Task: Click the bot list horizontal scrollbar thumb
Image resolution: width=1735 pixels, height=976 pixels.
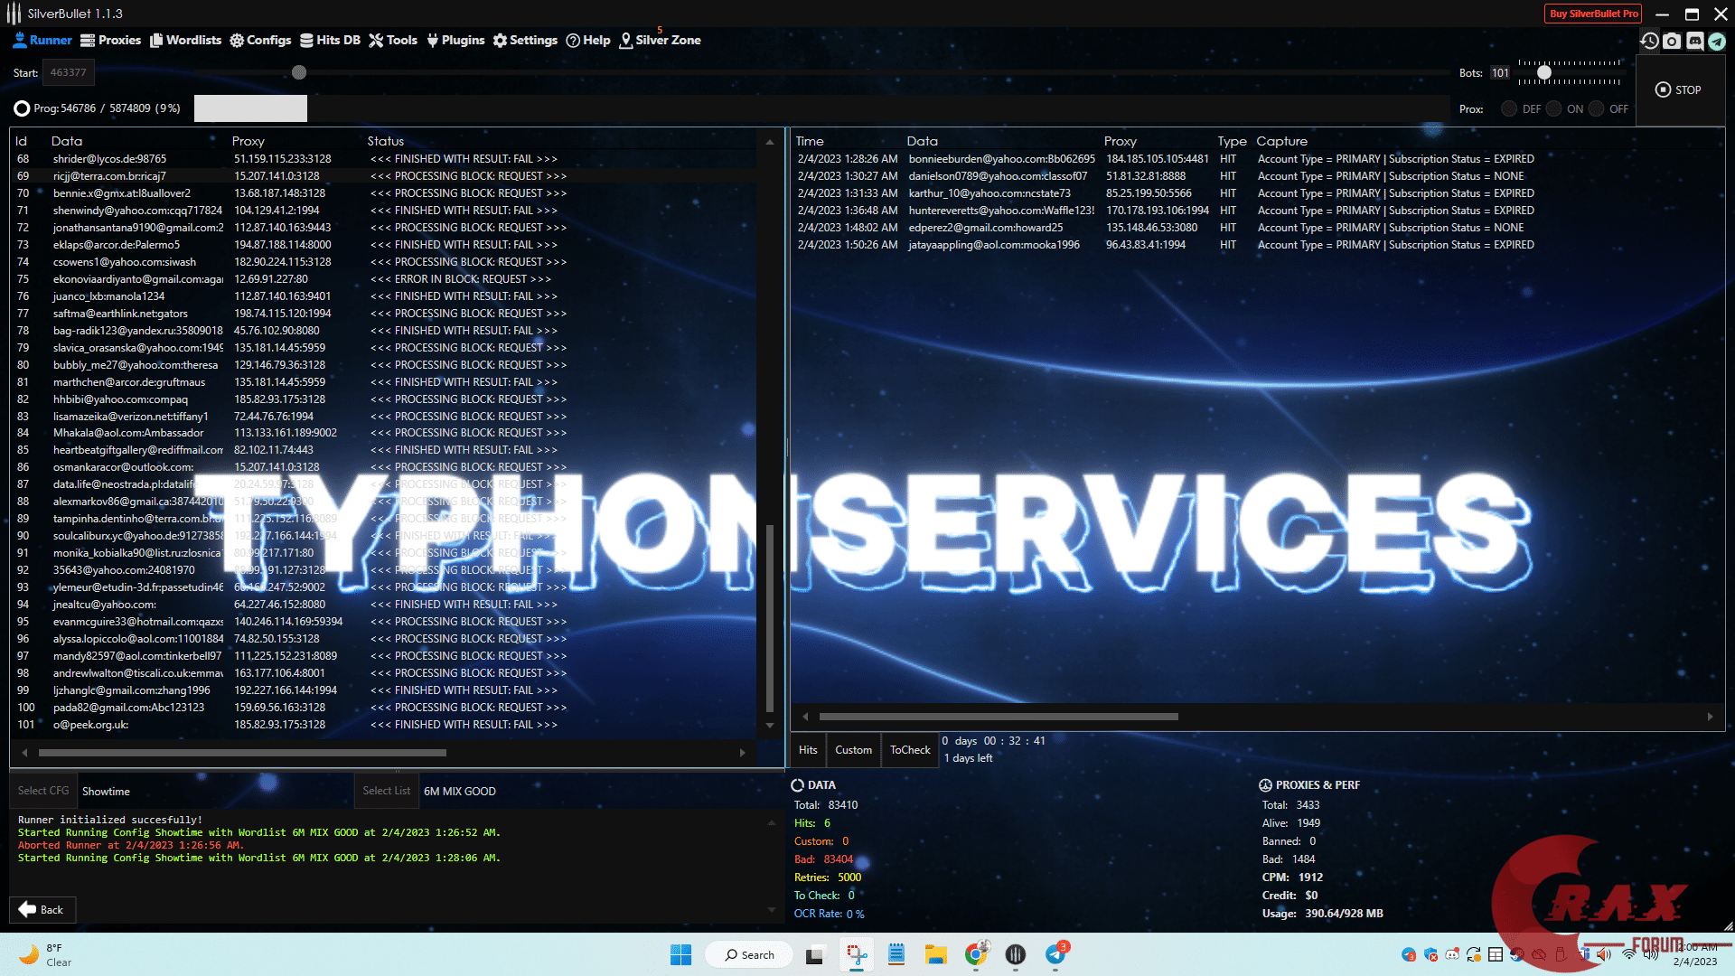Action: click(x=242, y=752)
